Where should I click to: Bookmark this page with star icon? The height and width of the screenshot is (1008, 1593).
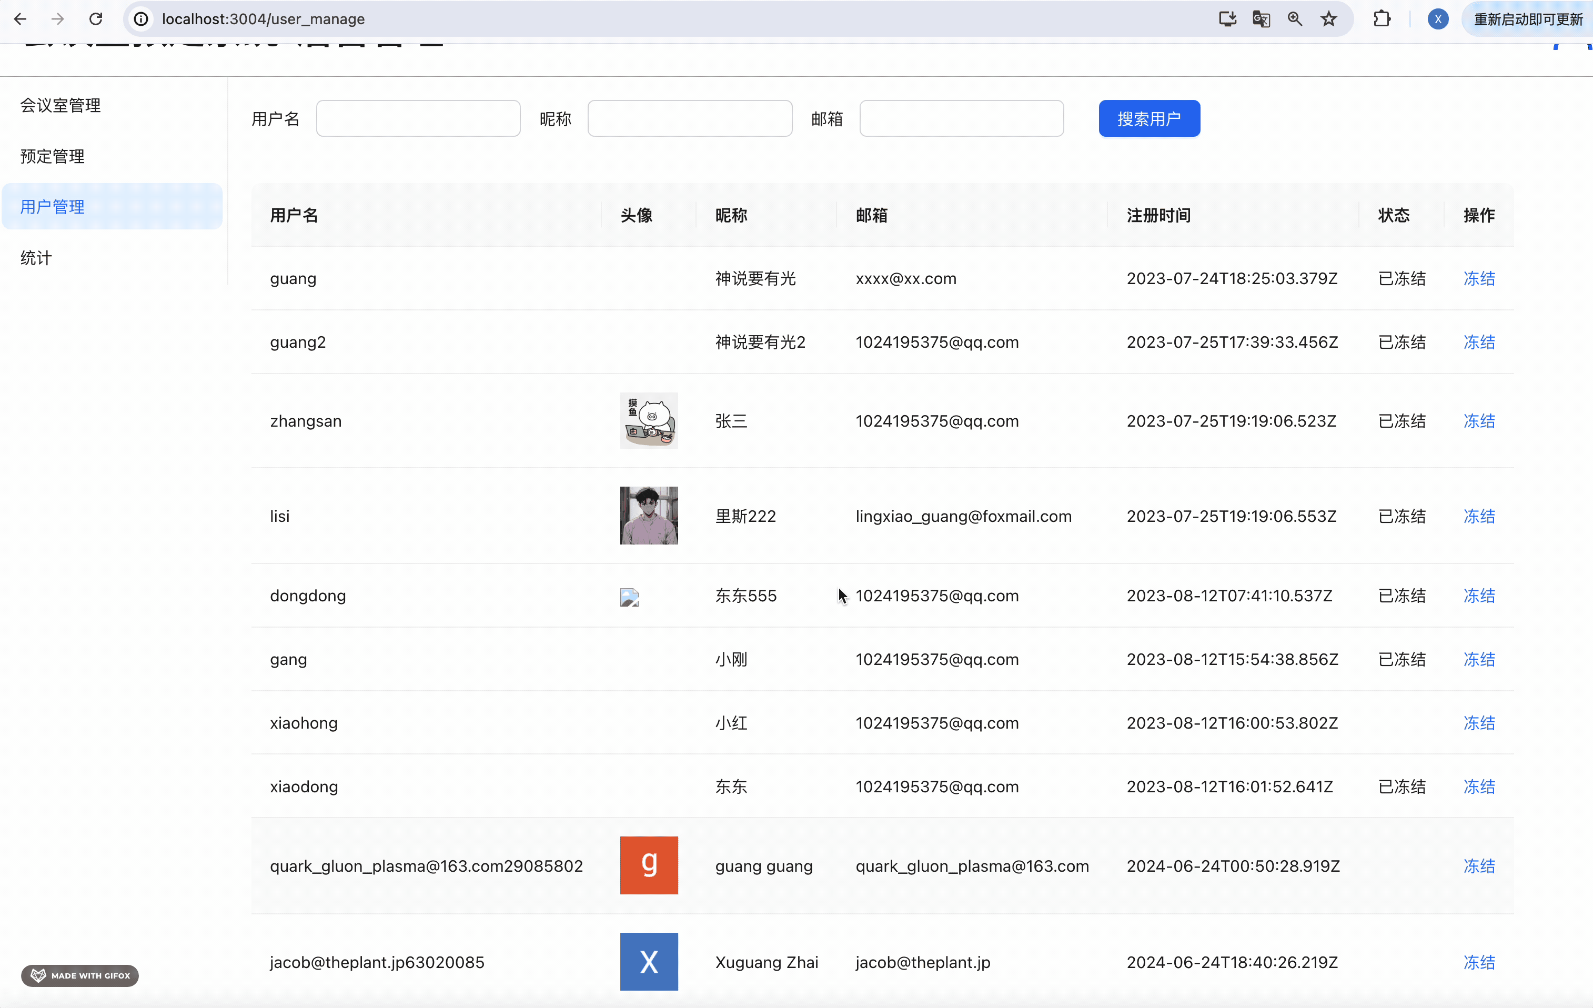1328,19
